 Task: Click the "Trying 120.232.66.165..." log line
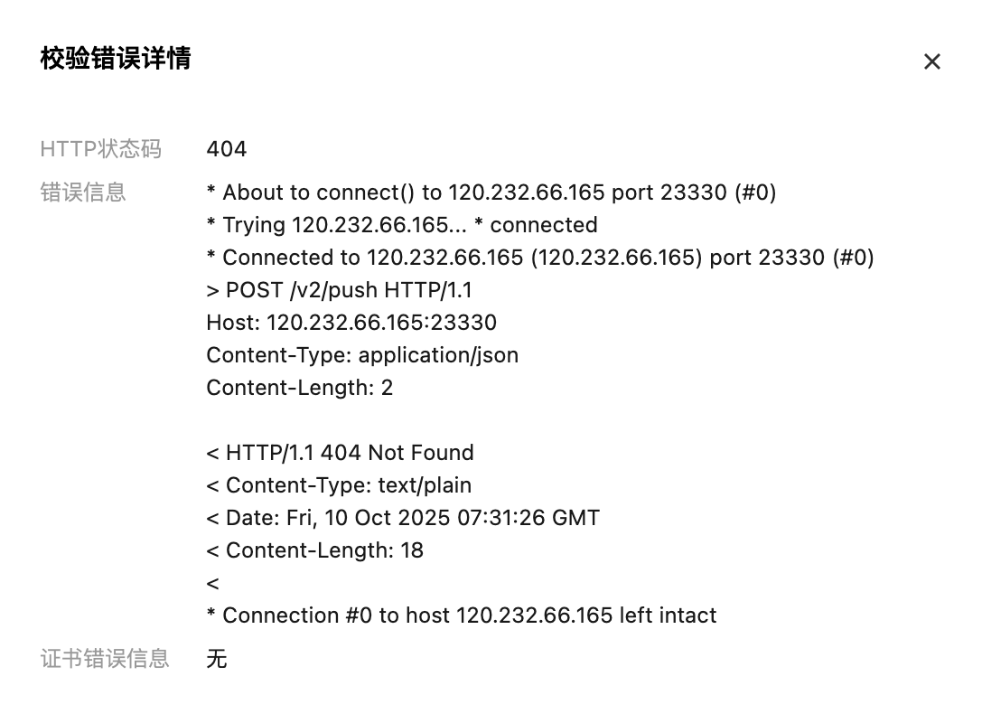[x=402, y=225]
